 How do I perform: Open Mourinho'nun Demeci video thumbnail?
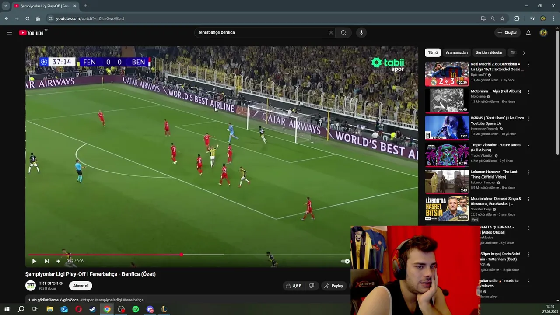coord(447,208)
